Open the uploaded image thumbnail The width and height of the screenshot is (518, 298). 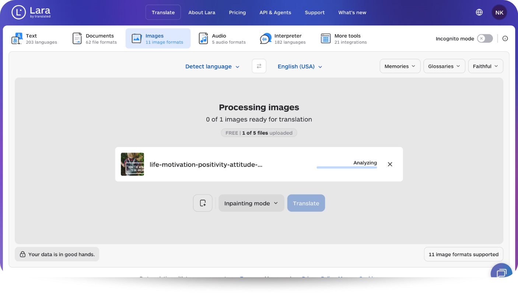[132, 164]
